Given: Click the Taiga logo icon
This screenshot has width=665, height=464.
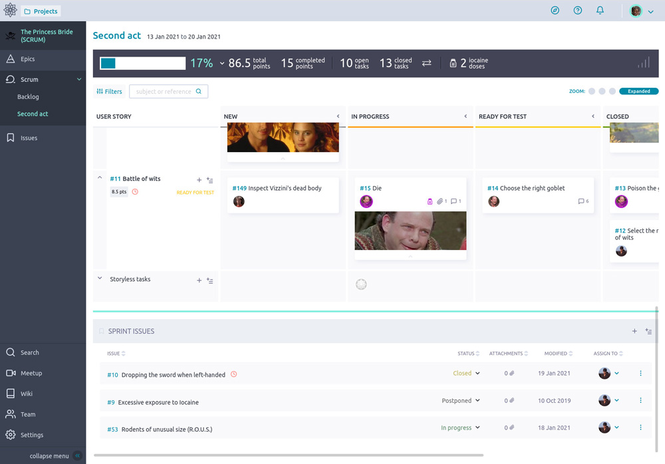Looking at the screenshot, I should point(10,10).
